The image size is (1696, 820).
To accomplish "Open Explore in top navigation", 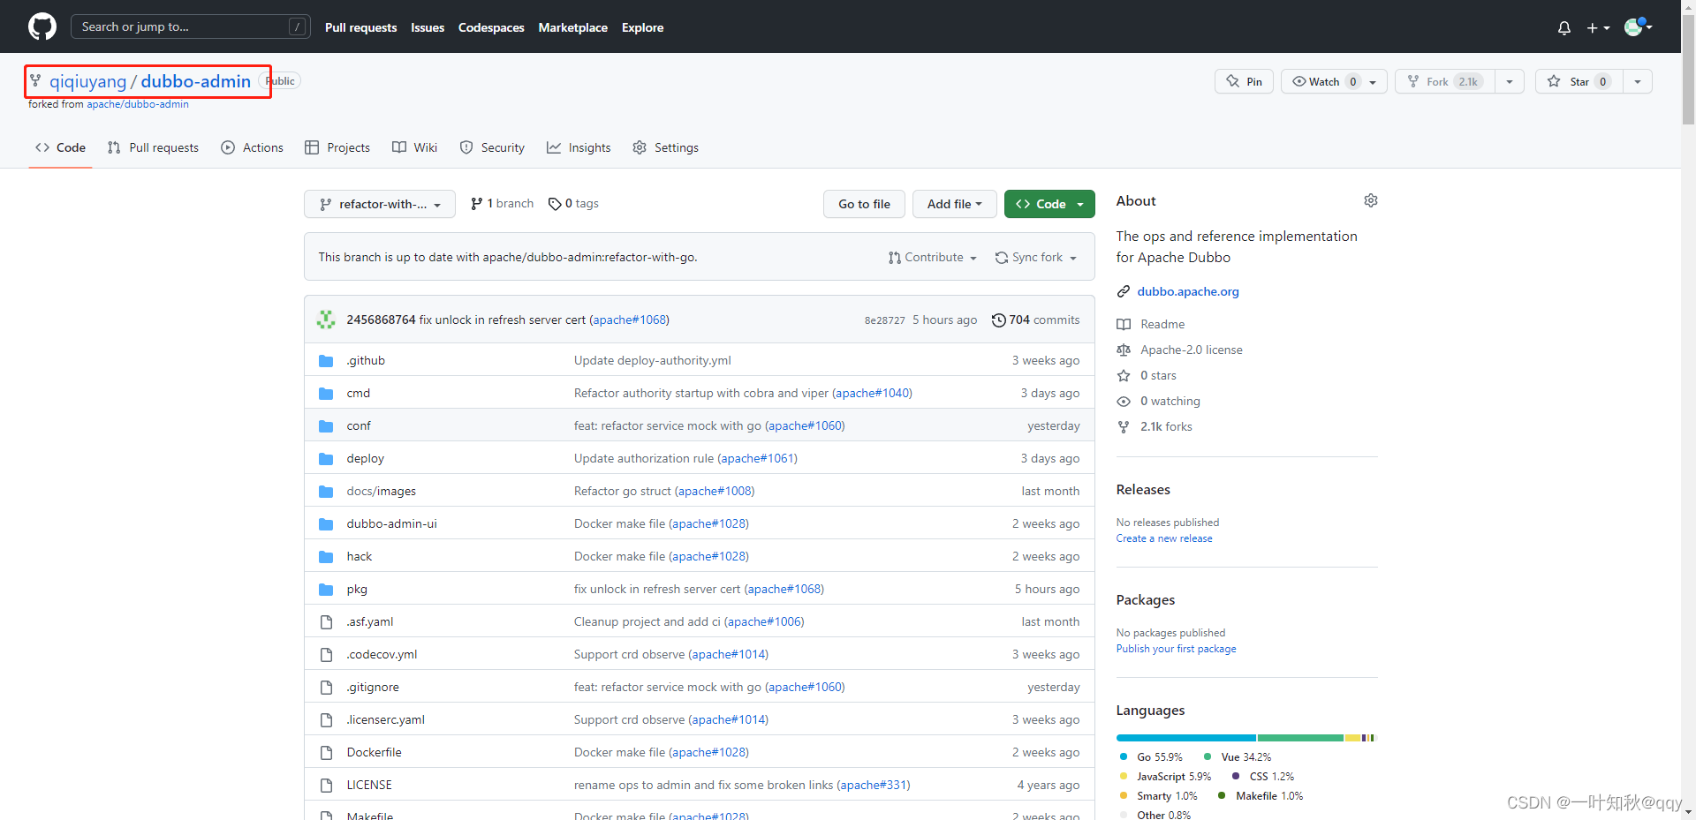I will (642, 27).
